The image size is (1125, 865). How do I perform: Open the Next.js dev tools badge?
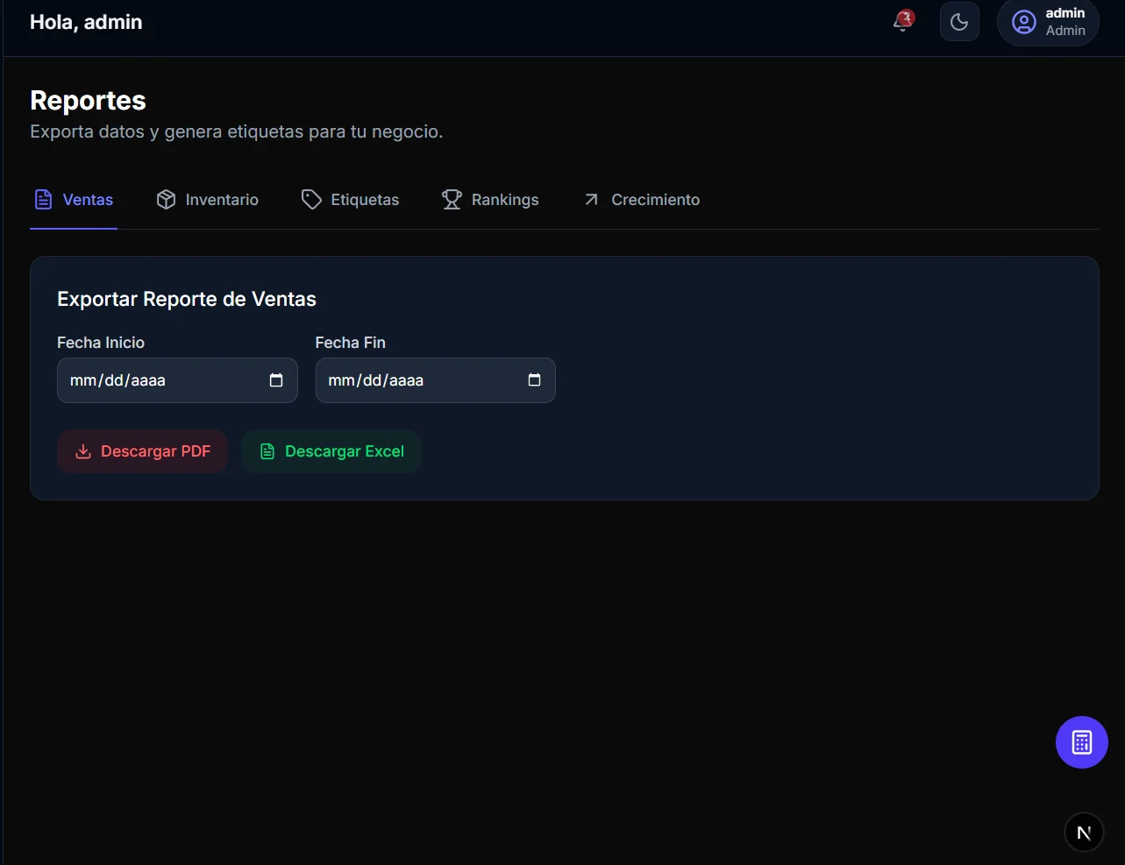(x=1084, y=833)
